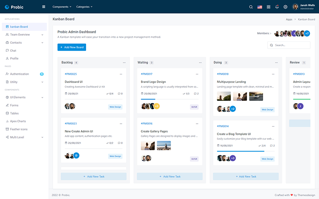319x199 pixels.
Task: Click Add New Task in the Doing column
Action: click(x=246, y=176)
